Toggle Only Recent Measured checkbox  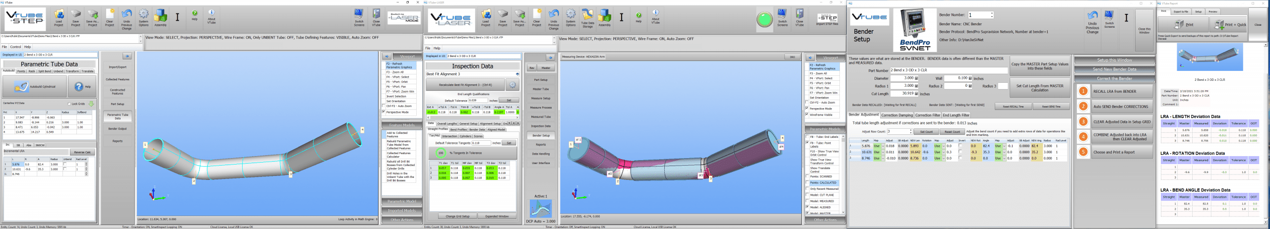point(807,189)
